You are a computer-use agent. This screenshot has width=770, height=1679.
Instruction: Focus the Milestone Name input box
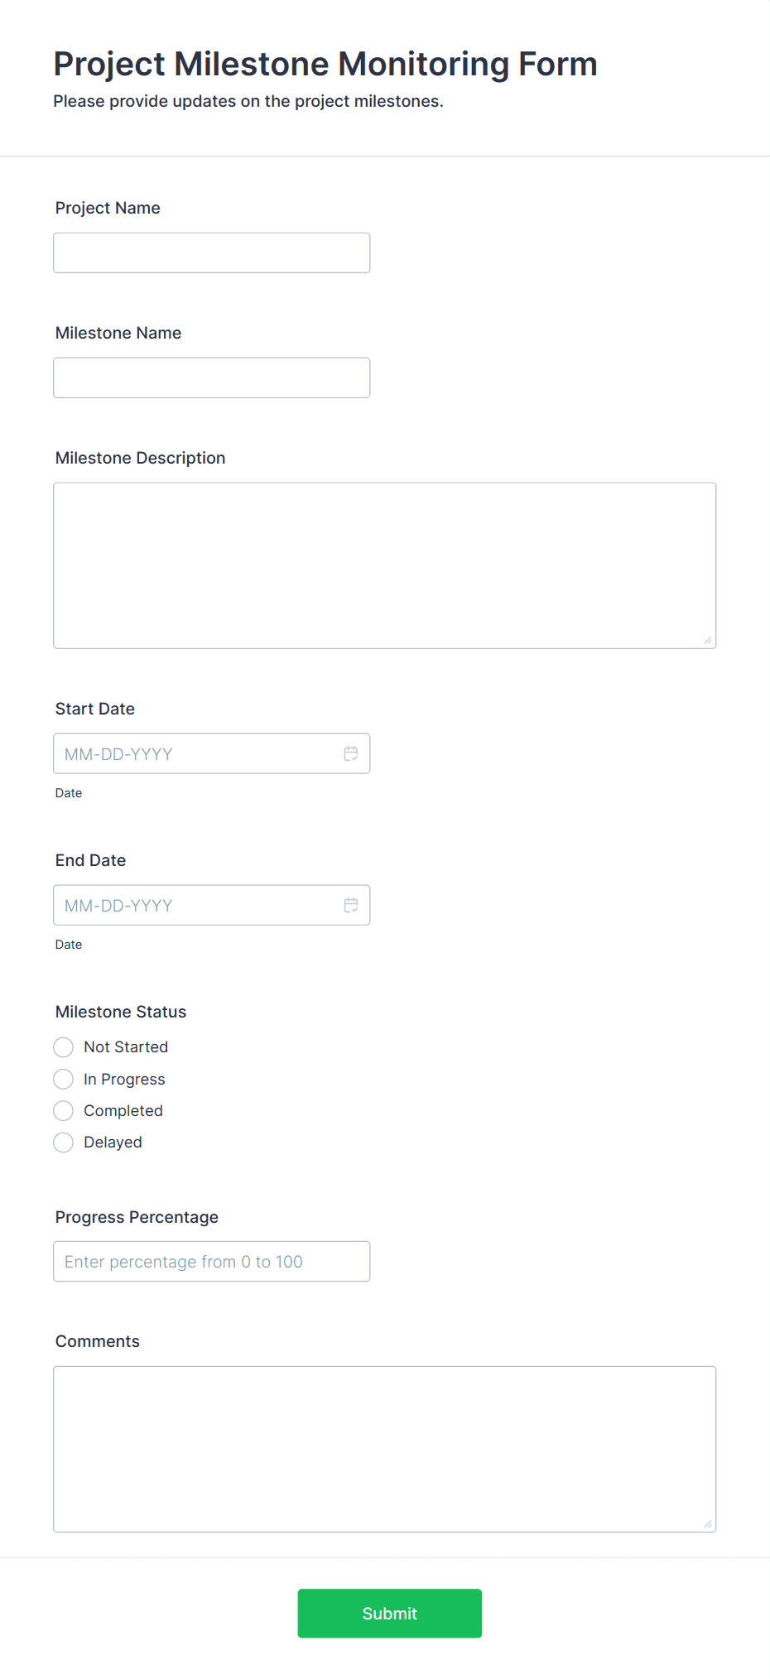pos(212,378)
